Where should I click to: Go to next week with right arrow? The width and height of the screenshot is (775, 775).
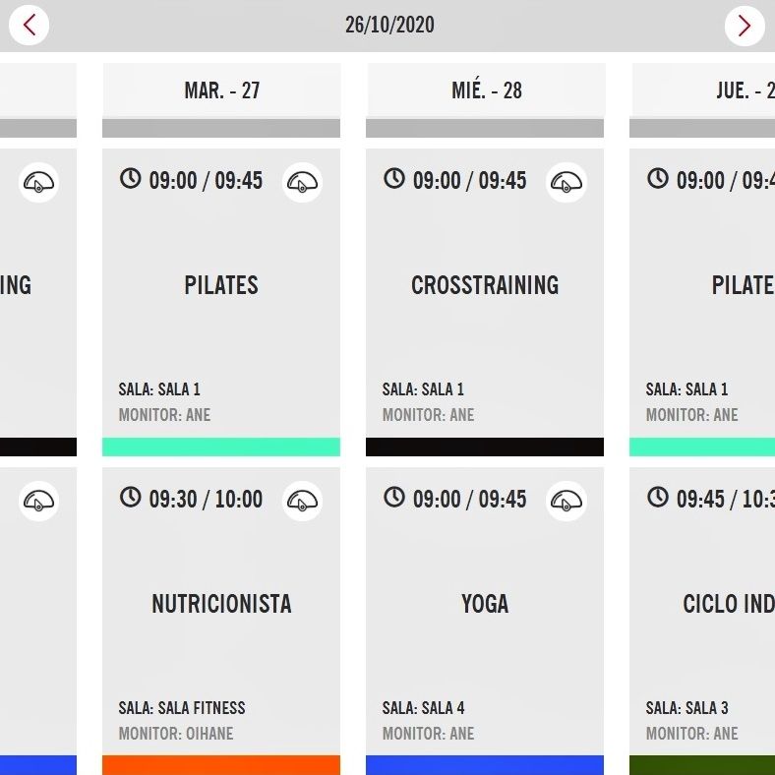point(744,26)
